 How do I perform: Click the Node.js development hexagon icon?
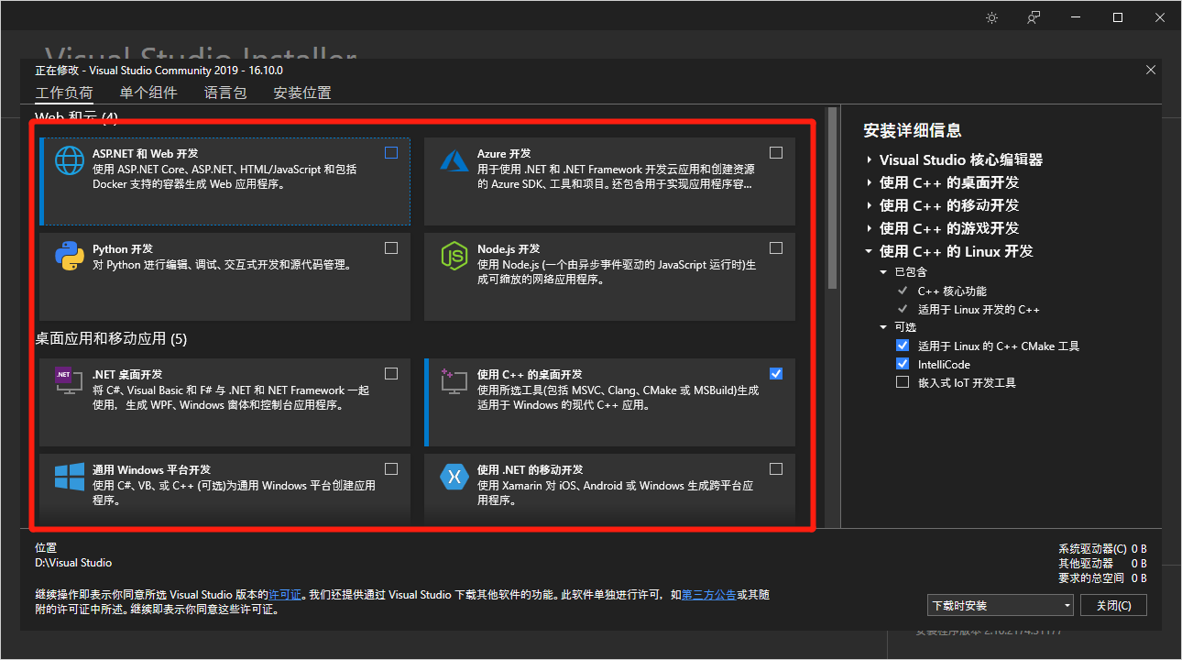pos(454,256)
